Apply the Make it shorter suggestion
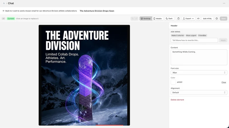The image size is (229, 128). point(177,35)
